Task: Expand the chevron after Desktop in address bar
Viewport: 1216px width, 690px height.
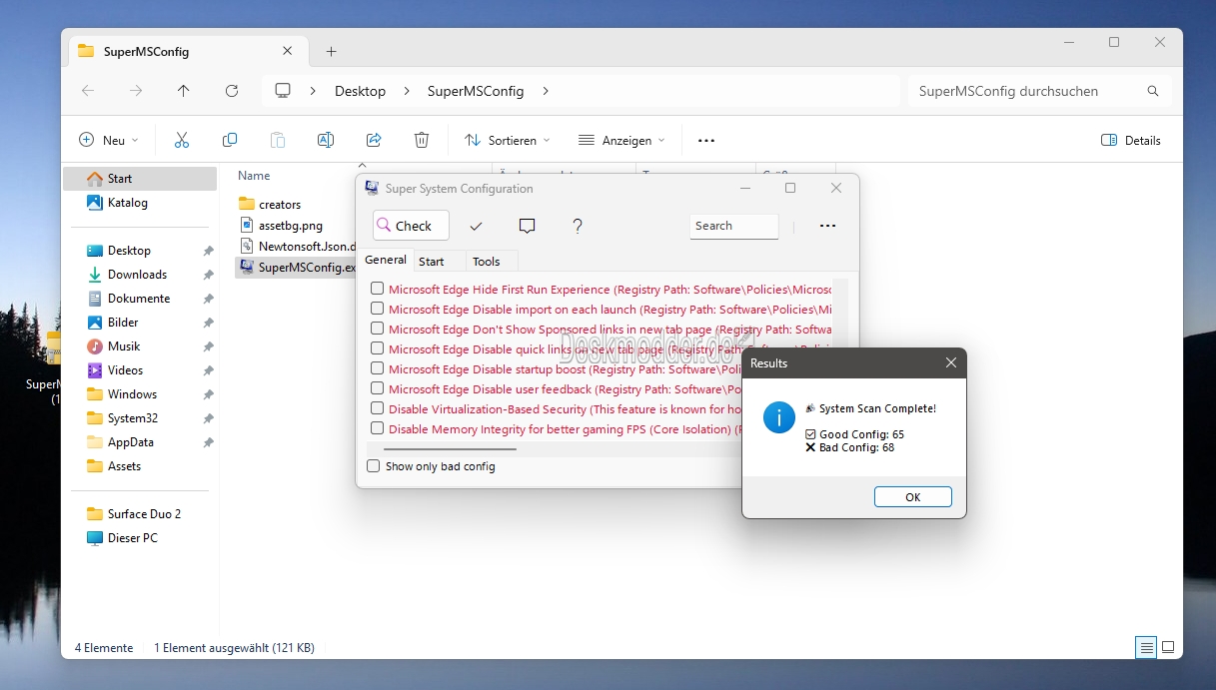Action: click(407, 91)
